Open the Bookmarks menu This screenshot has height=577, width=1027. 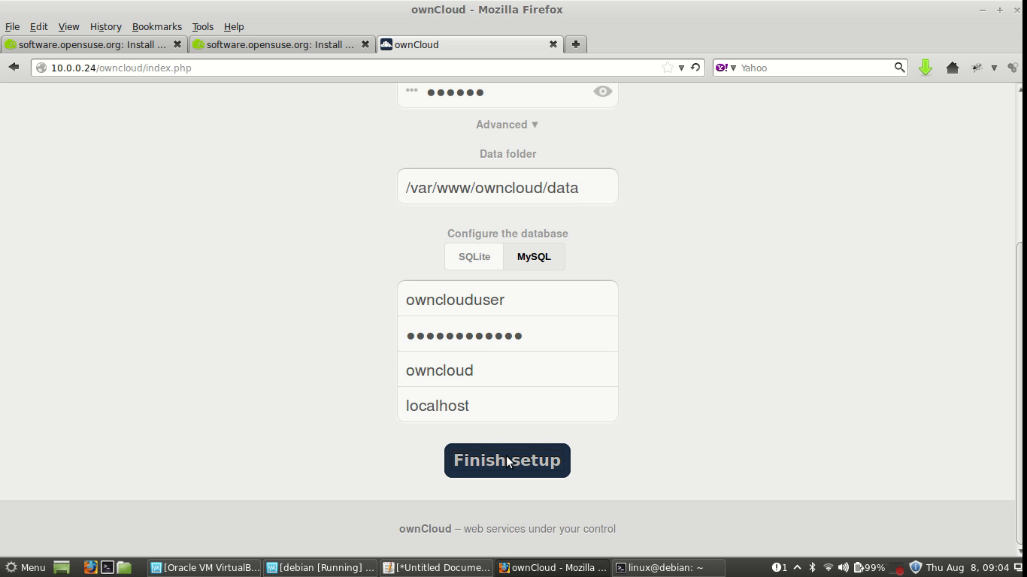click(x=157, y=26)
